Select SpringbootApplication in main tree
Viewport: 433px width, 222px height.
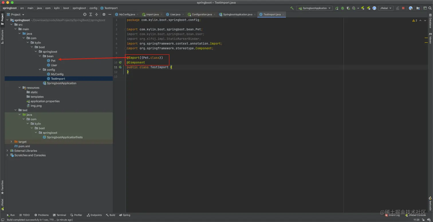(x=60, y=83)
